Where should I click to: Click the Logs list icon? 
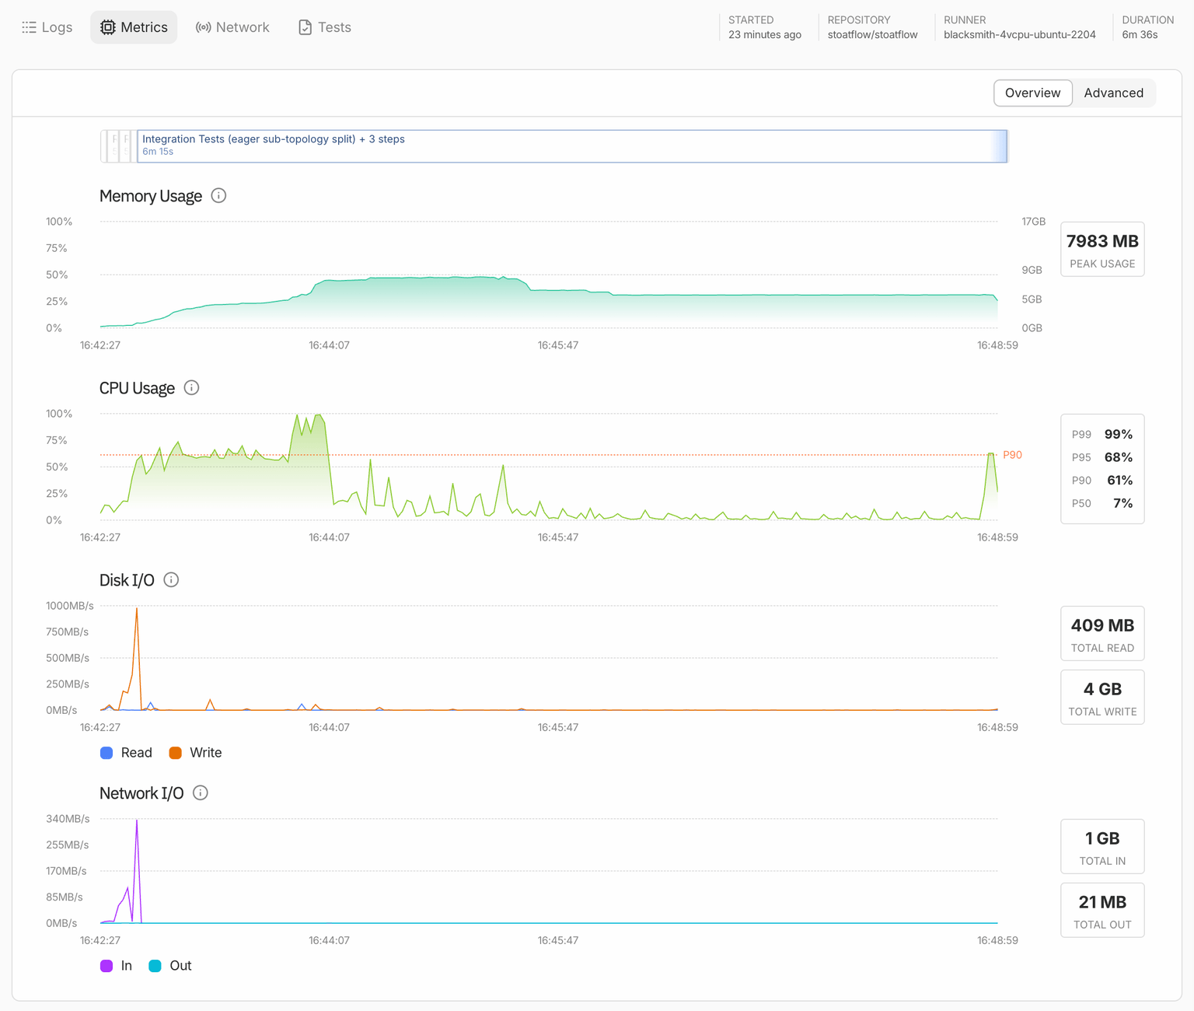[x=30, y=27]
